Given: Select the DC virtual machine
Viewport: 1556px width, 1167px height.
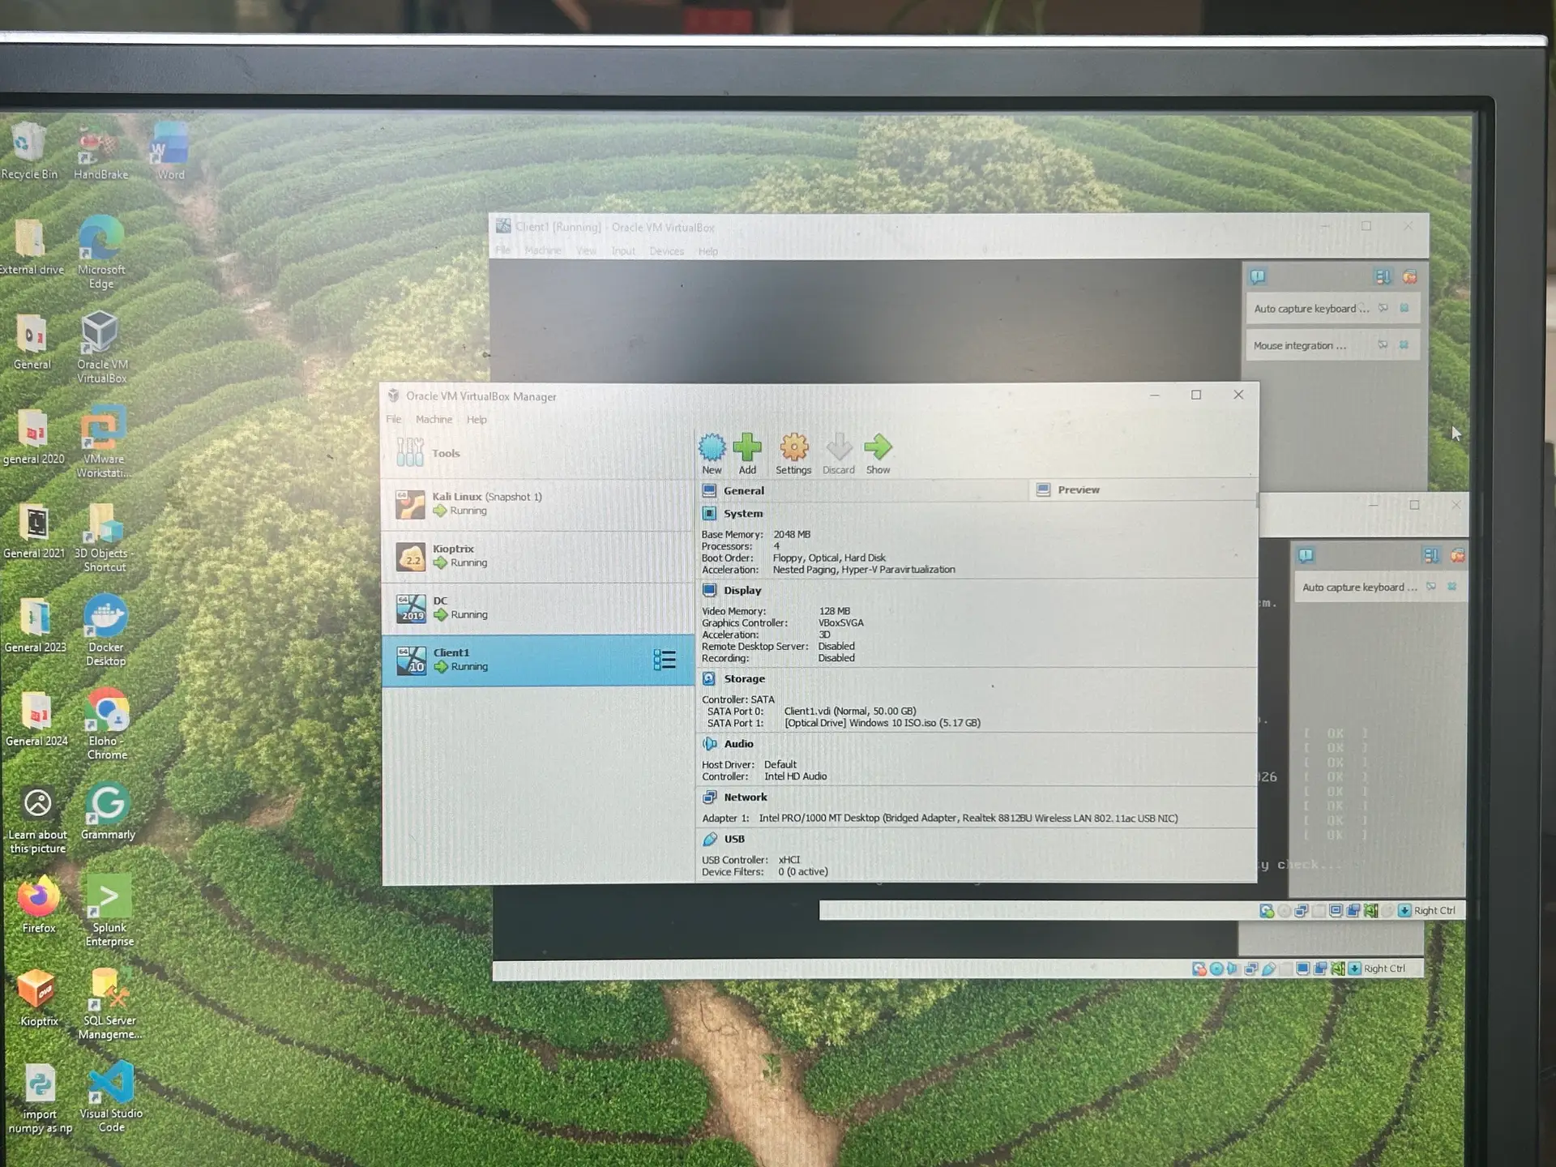Looking at the screenshot, I should [537, 608].
